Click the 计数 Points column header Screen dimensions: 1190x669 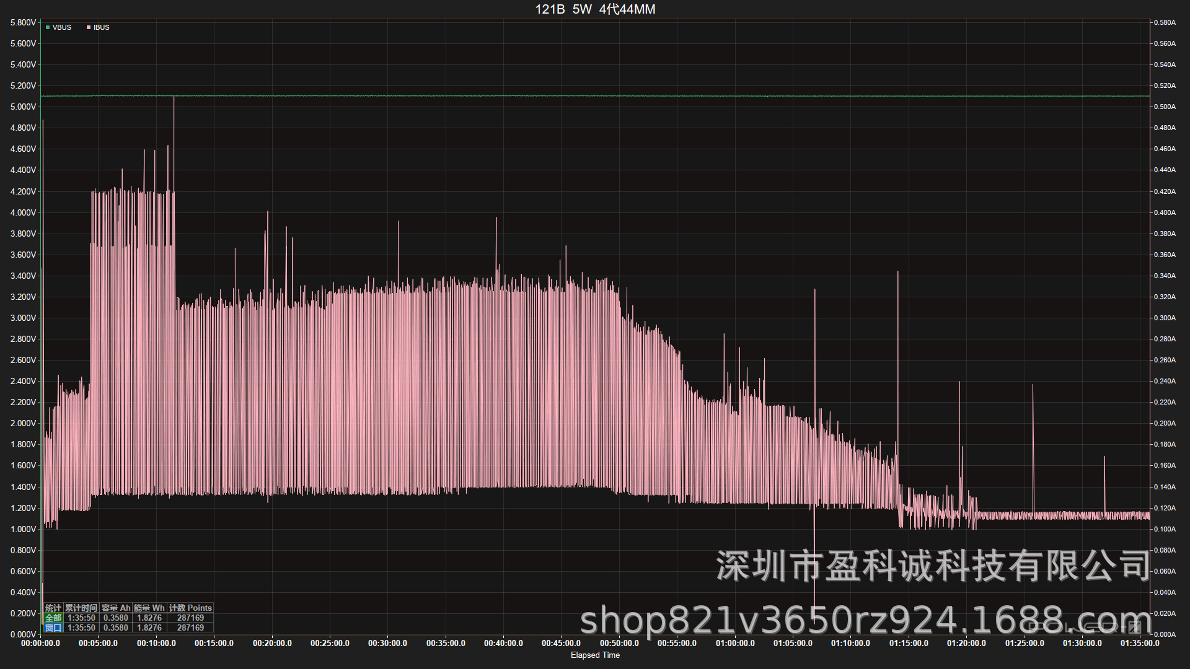[x=190, y=608]
